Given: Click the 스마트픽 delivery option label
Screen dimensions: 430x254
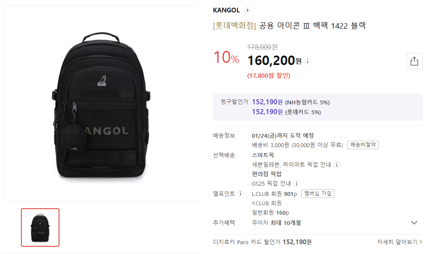Looking at the screenshot, I should [263, 155].
